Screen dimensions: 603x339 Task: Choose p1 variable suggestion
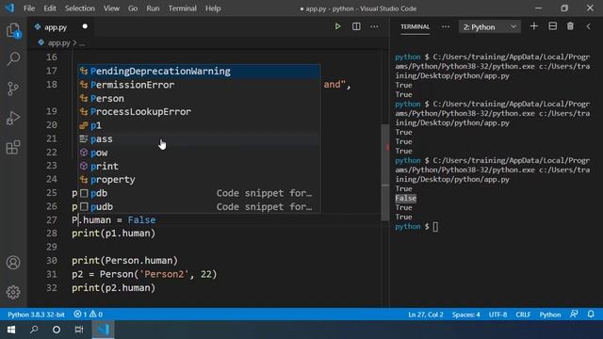199,125
